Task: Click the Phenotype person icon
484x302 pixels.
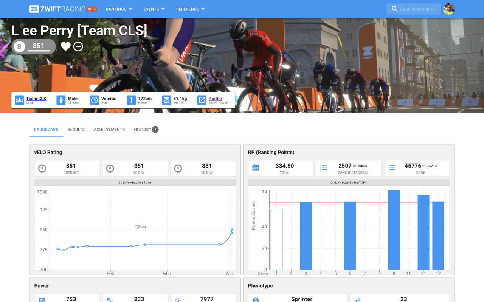Action: (x=256, y=300)
